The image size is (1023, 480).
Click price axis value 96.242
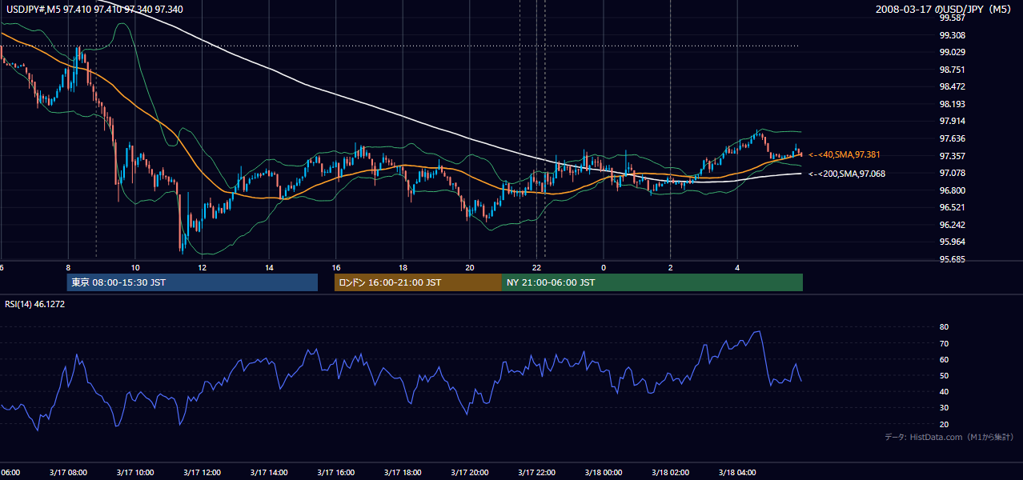pos(952,225)
